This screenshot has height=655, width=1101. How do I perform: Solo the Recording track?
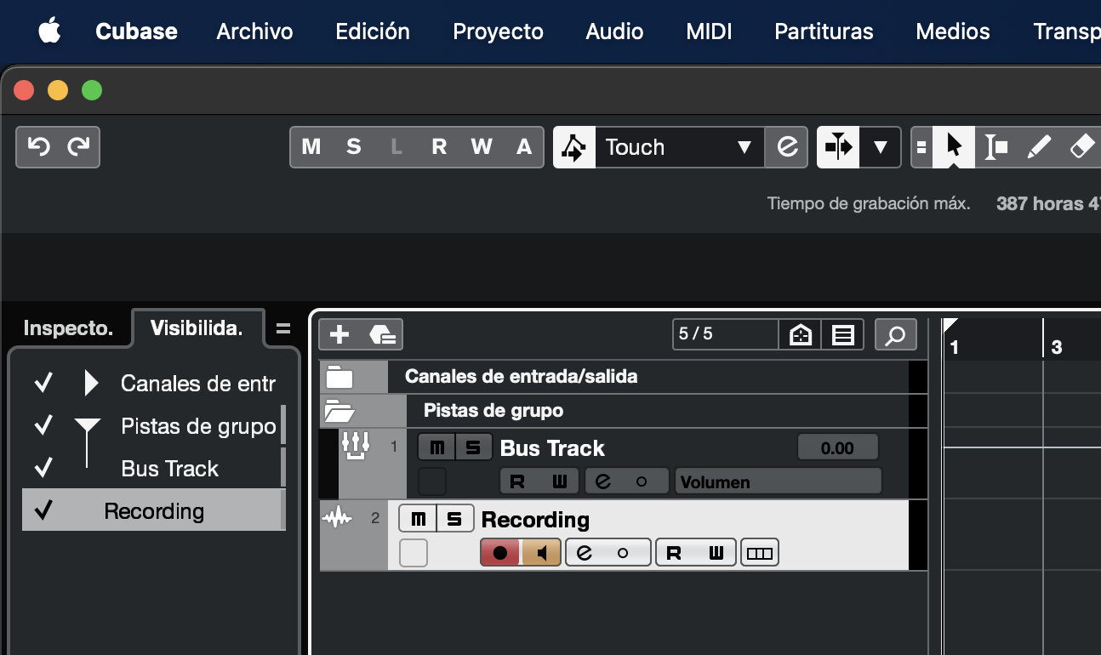tap(455, 519)
